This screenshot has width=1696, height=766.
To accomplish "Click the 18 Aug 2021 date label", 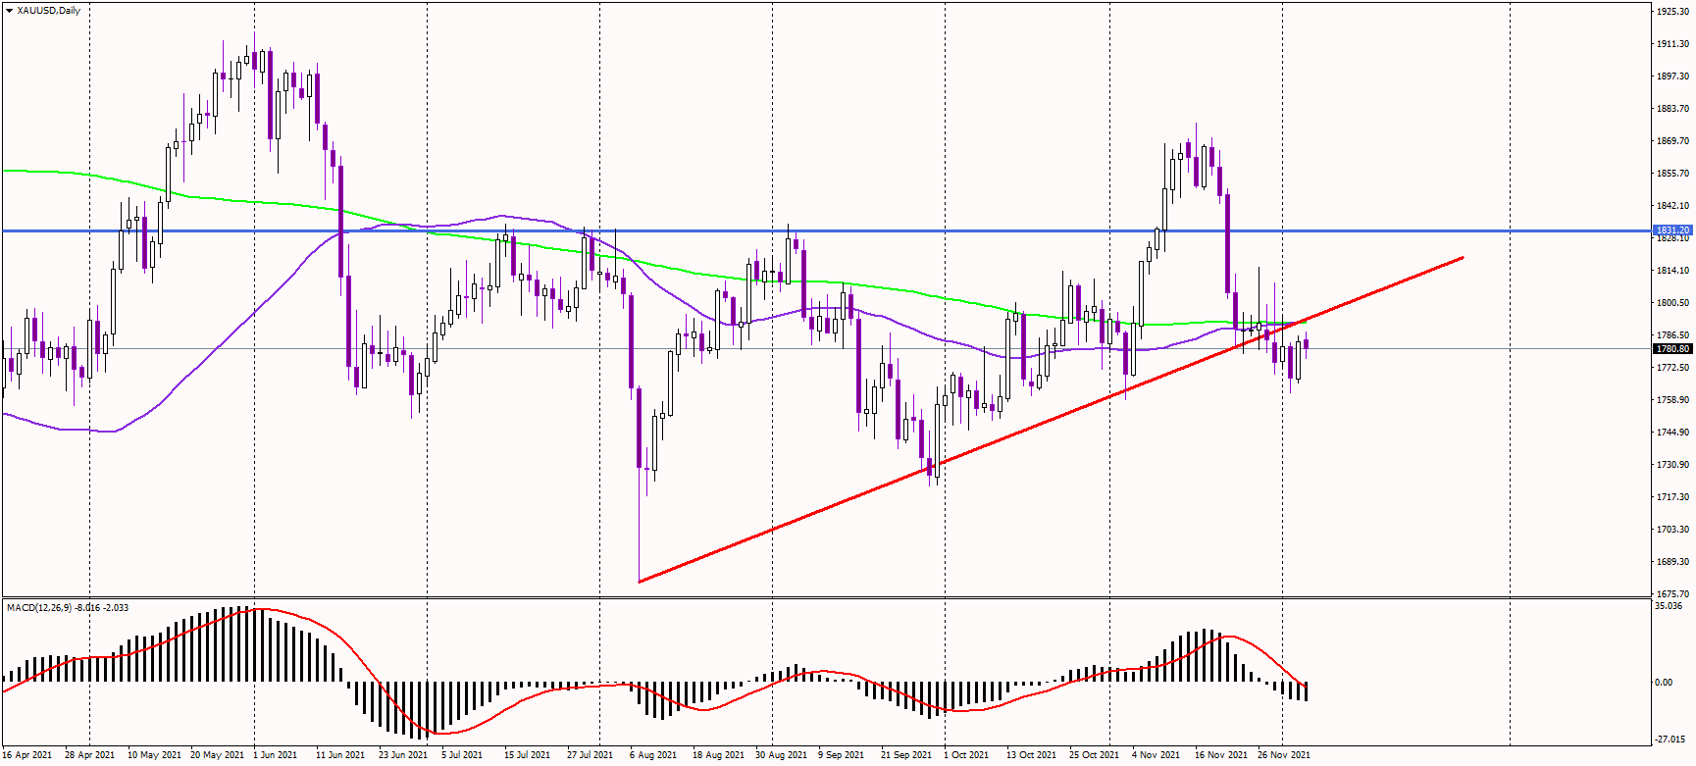I will point(718,755).
